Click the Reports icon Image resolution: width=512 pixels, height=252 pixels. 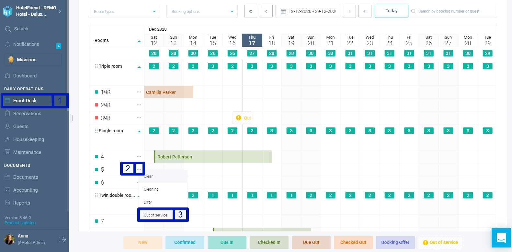click(x=8, y=203)
